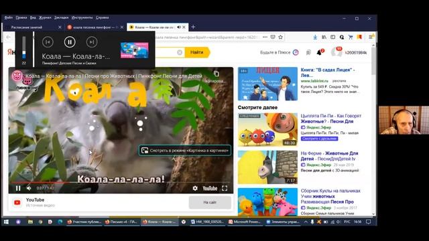Open 'Сборник Куклы на пальчиках' video link
This screenshot has width=429, height=241.
[x=330, y=196]
